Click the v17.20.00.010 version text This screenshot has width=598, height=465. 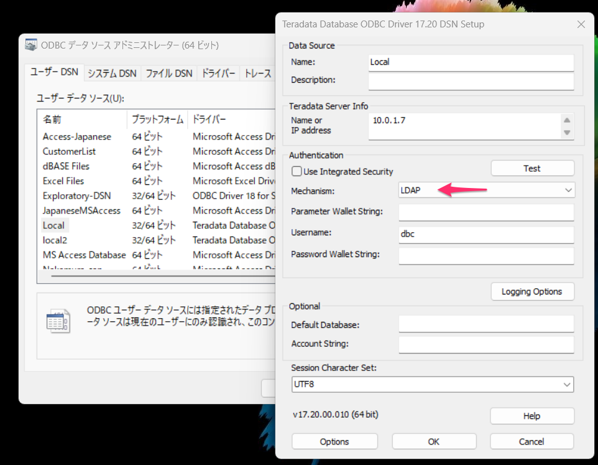coord(336,415)
